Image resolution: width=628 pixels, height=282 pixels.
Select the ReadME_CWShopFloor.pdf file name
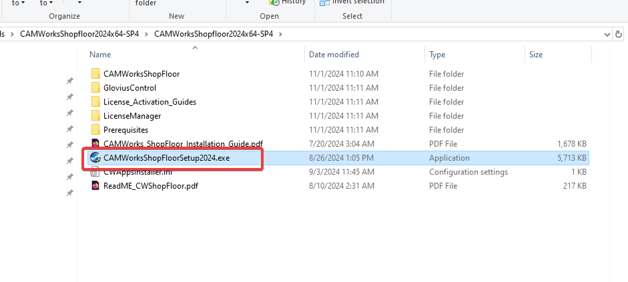click(x=151, y=185)
